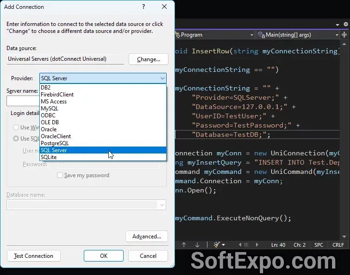Image resolution: width=350 pixels, height=275 pixels.
Task: Toggle Save my password checkbox
Action: [x=60, y=175]
